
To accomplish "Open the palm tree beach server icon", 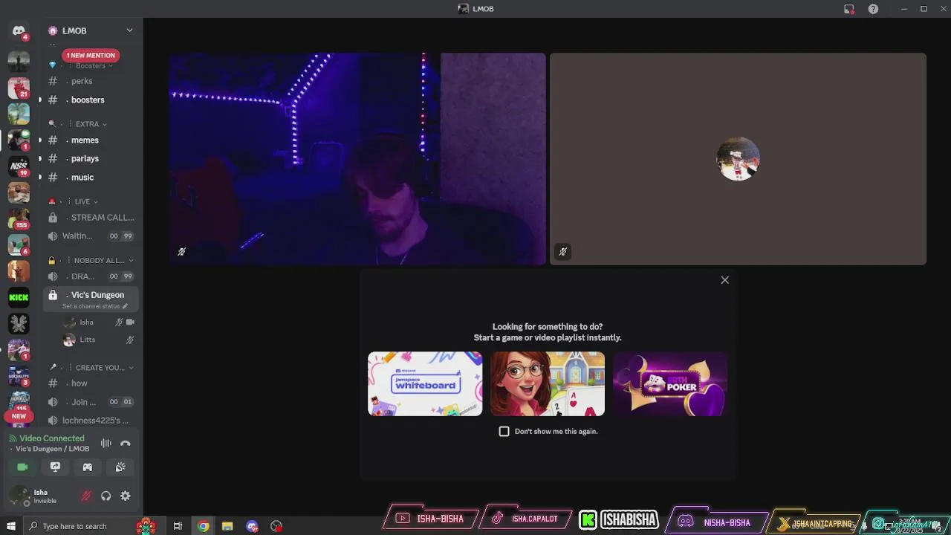I will point(19,114).
